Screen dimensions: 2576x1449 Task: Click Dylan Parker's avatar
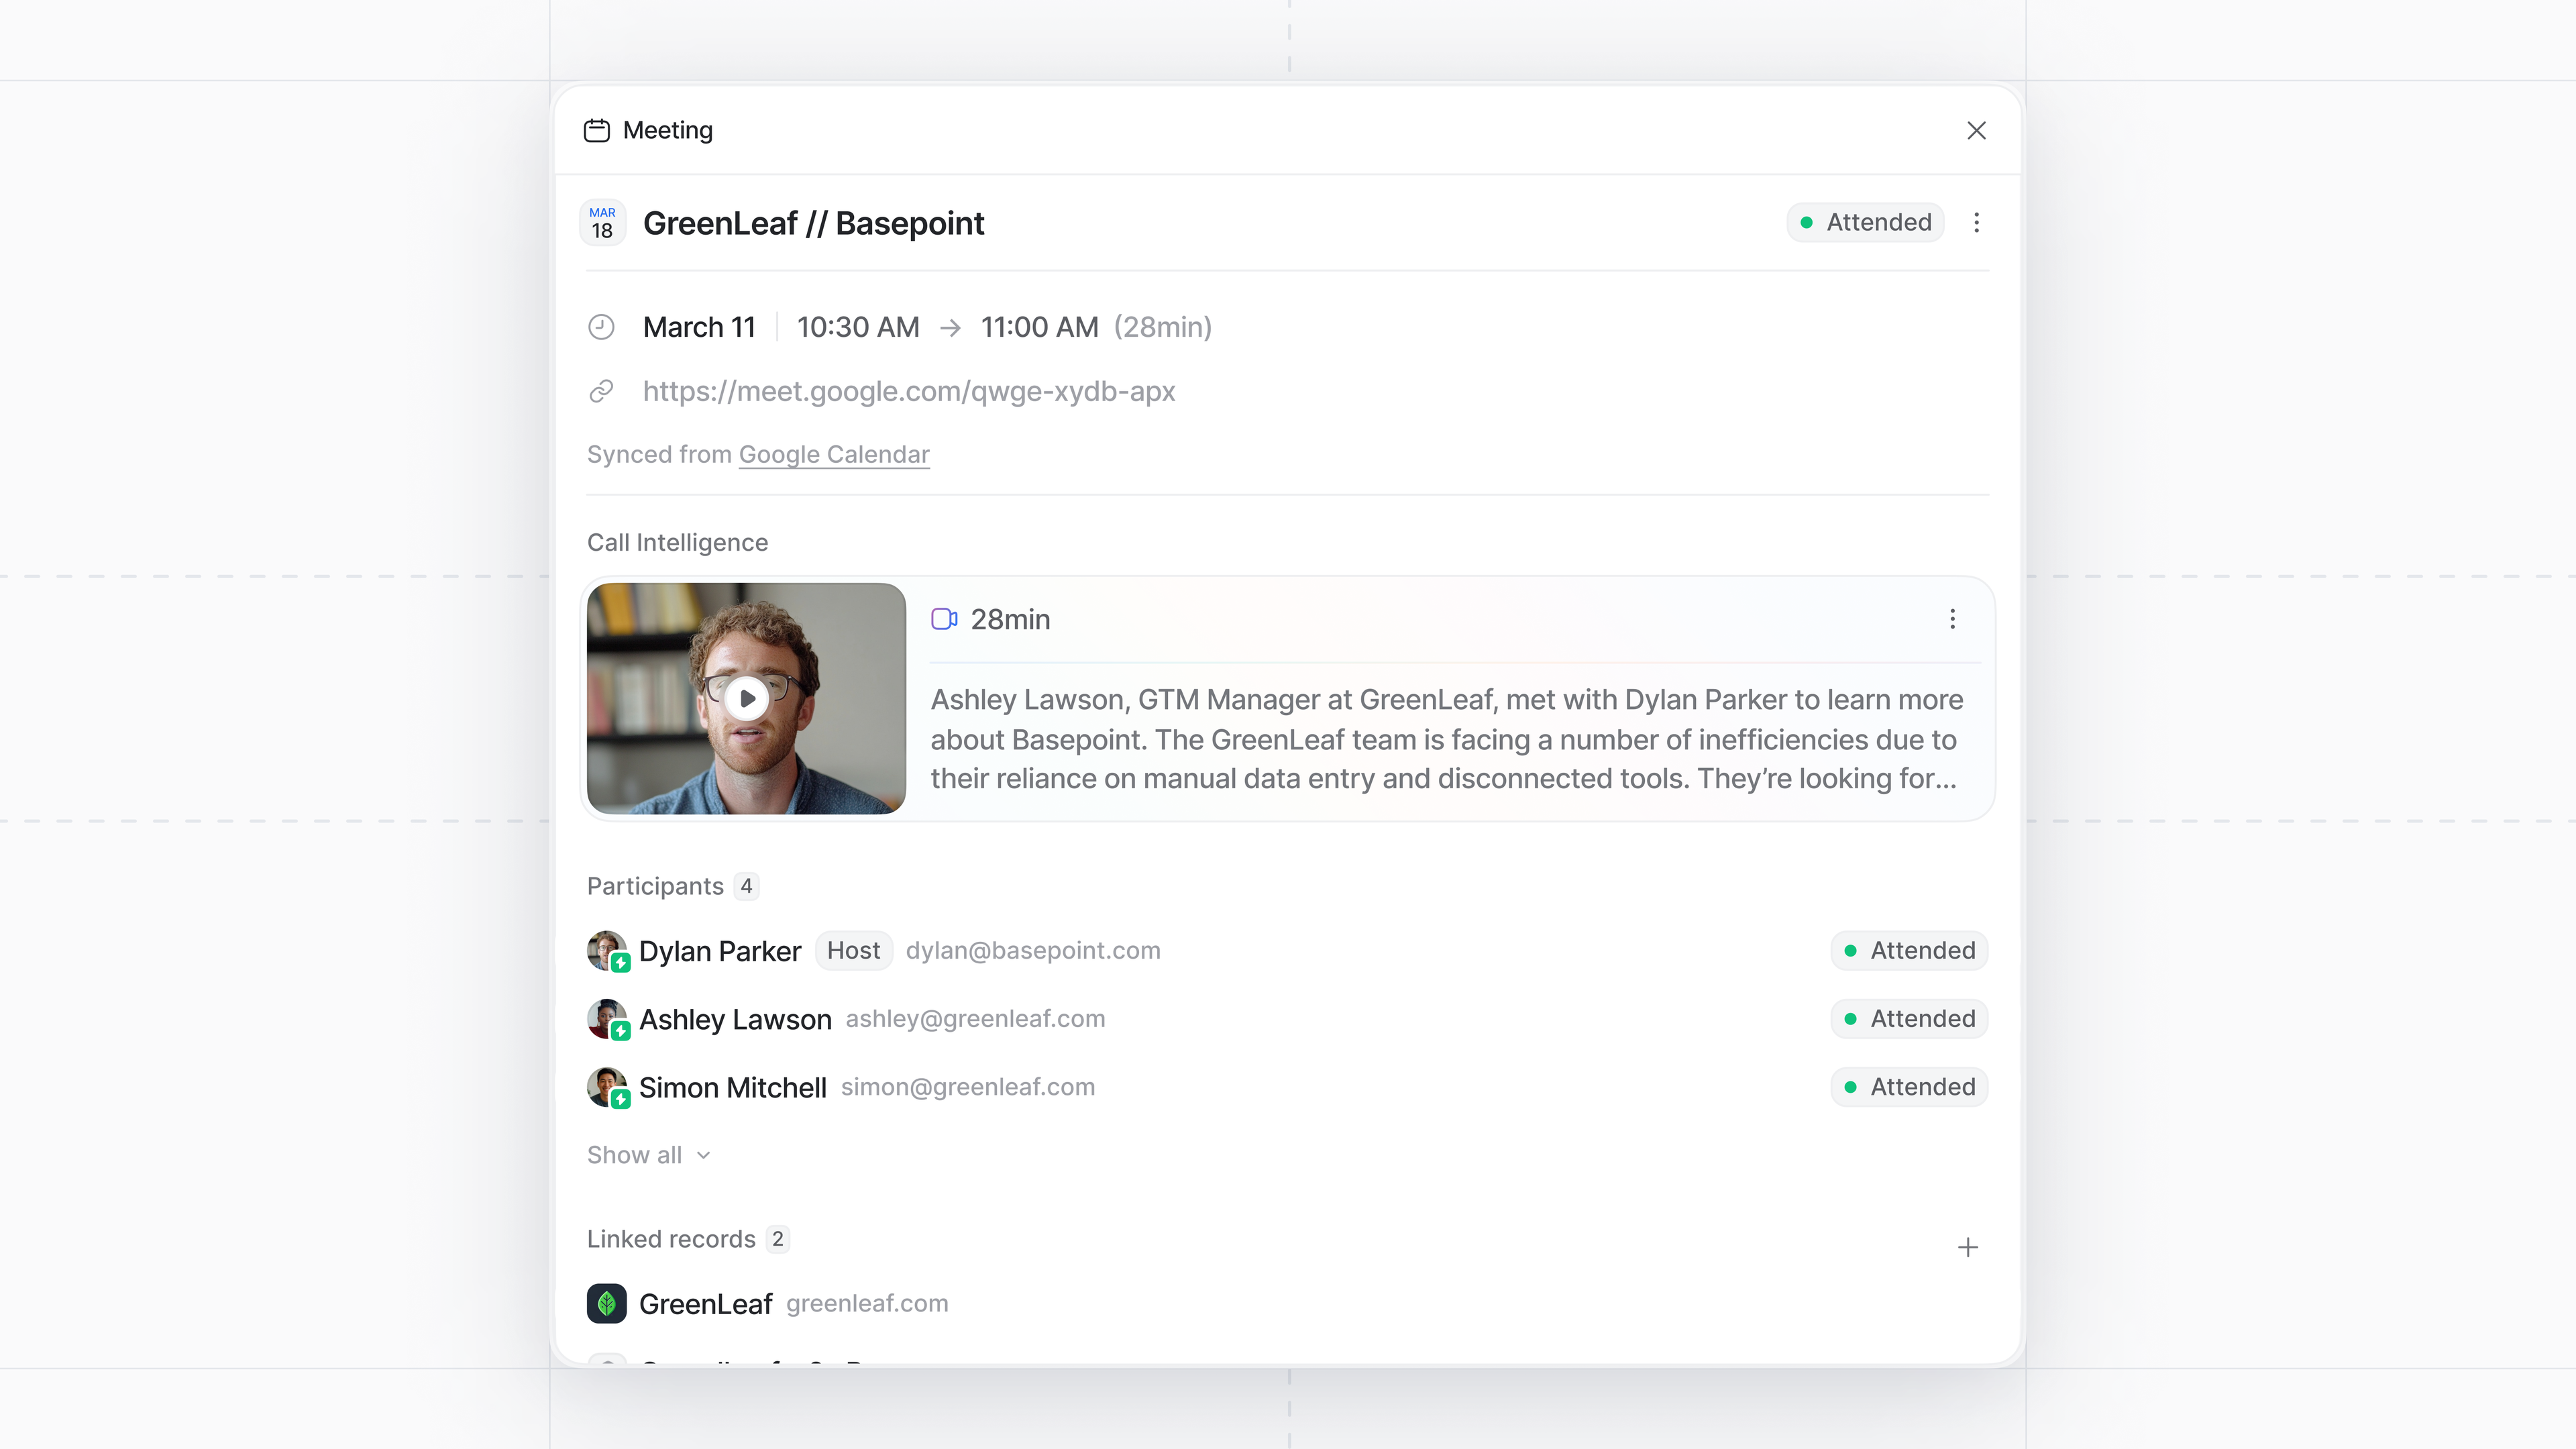pos(606,951)
